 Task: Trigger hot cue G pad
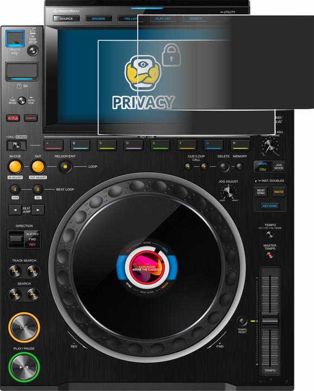click(x=213, y=145)
